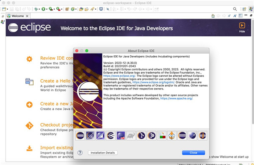This screenshot has width=254, height=165.
Task: Click the Customize page icon
Action: click(240, 16)
